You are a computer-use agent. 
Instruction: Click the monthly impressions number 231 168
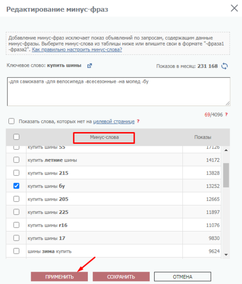[207, 66]
